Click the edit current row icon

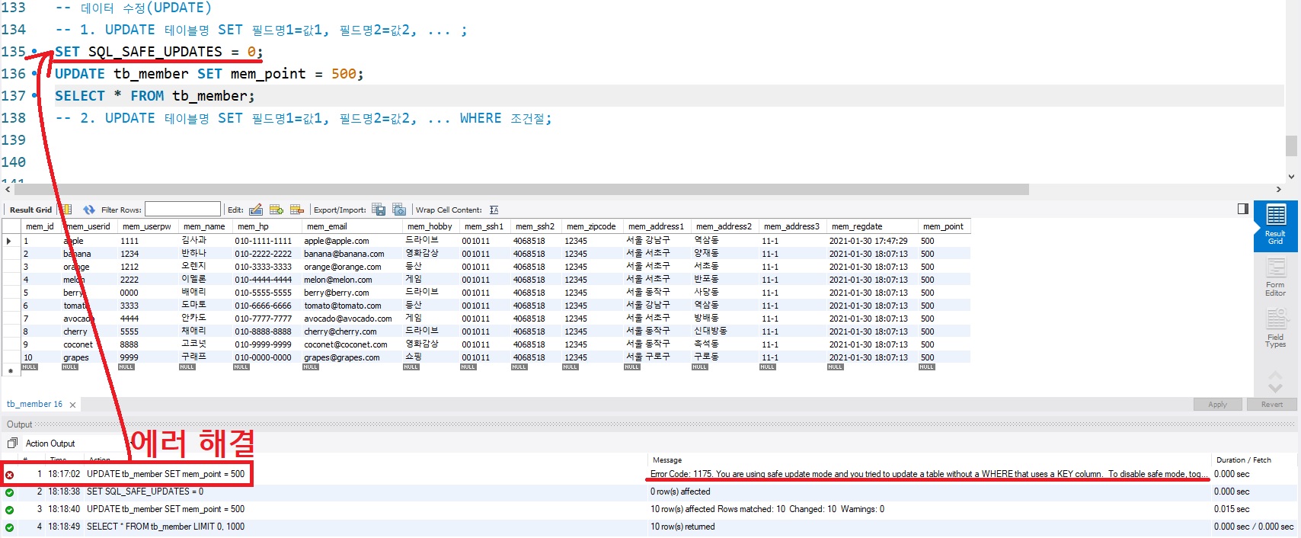256,210
